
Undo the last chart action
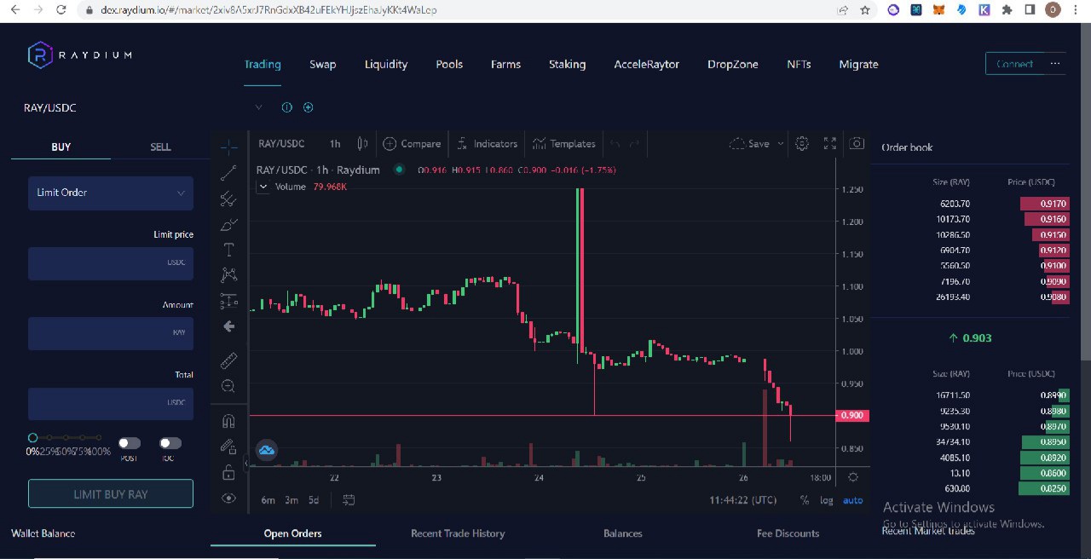[x=615, y=144]
